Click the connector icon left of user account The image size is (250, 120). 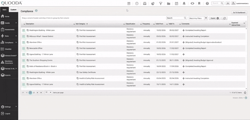pyautogui.click(x=228, y=3)
